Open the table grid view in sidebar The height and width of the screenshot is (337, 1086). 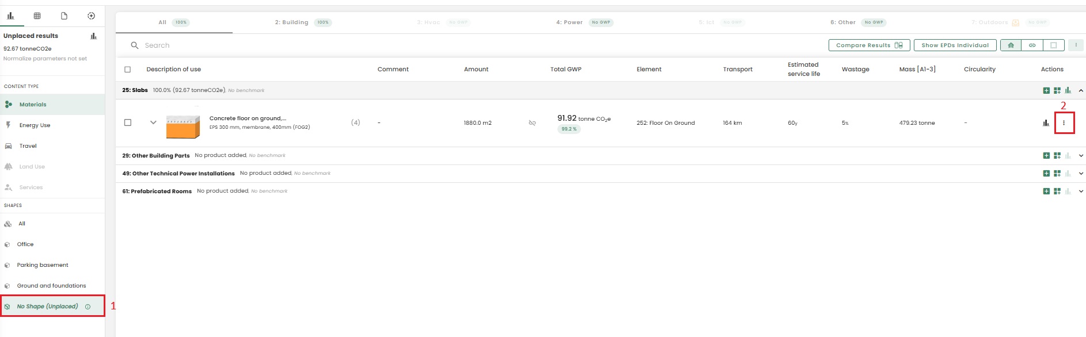(x=37, y=16)
